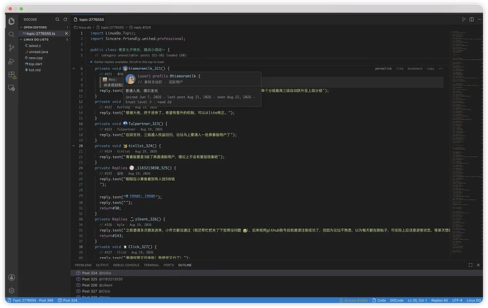The height and width of the screenshot is (308, 488).
Task: Open the Run and Debug view
Action: pyautogui.click(x=11, y=61)
